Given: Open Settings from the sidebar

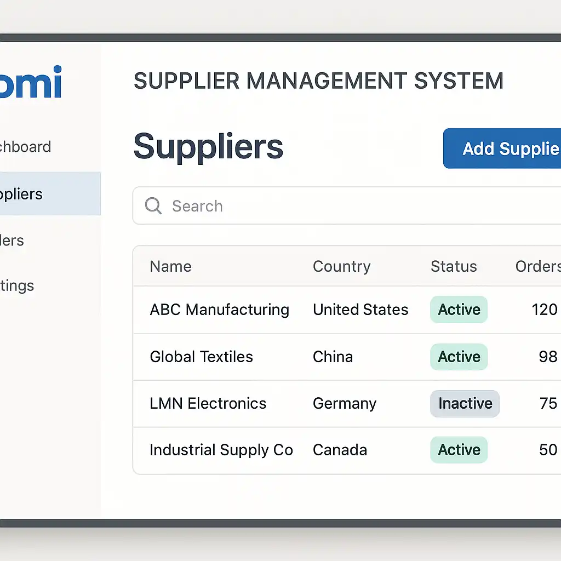Looking at the screenshot, I should 17,285.
